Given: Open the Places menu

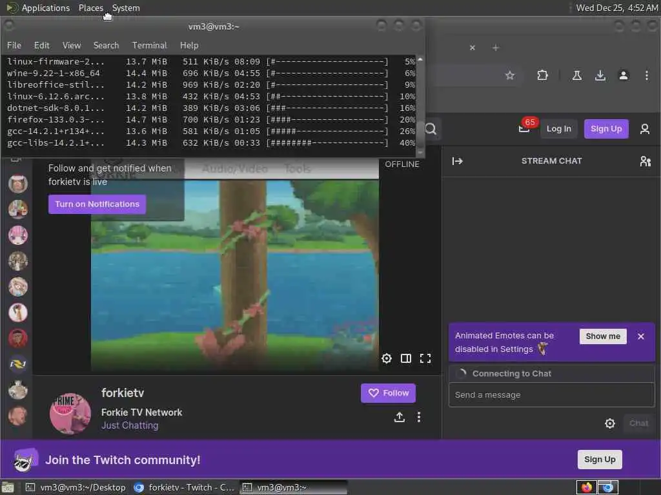Looking at the screenshot, I should (90, 8).
